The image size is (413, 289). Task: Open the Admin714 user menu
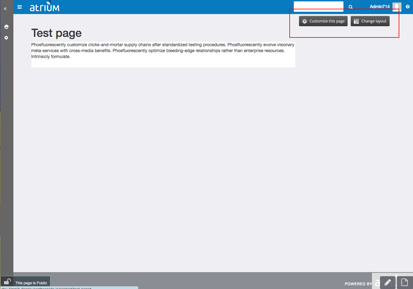click(379, 7)
